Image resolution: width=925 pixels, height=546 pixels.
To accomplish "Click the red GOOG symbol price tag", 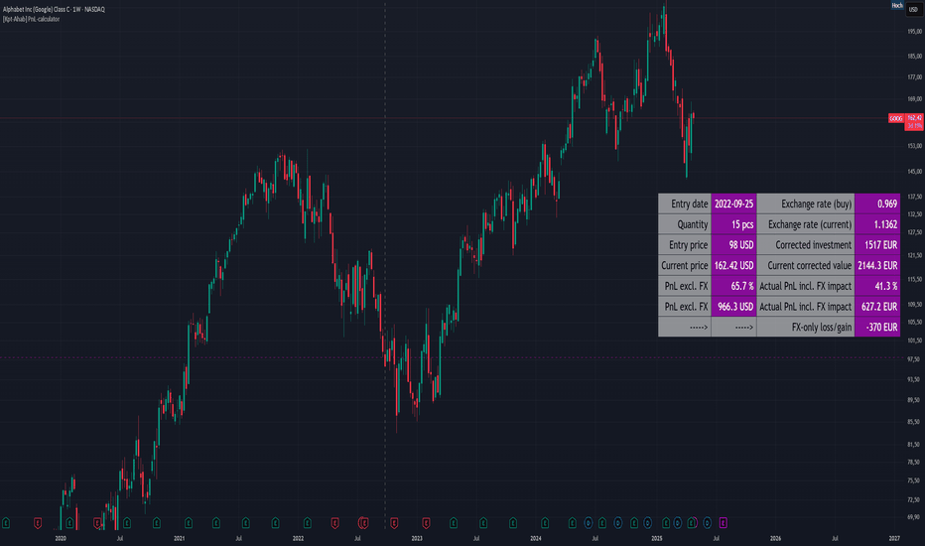I will click(896, 119).
